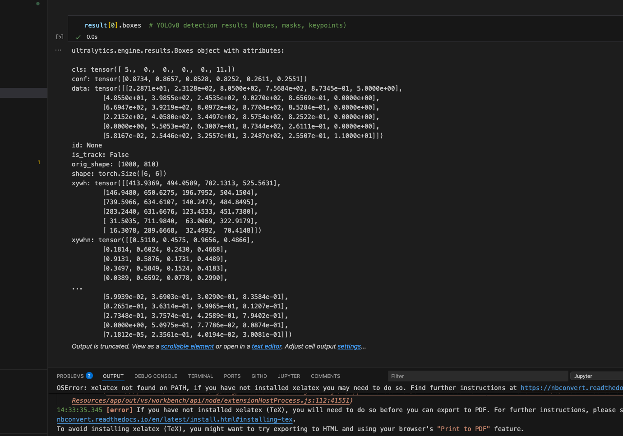623x436 pixels.
Task: Switch to the Terminal tab
Action: click(200, 376)
